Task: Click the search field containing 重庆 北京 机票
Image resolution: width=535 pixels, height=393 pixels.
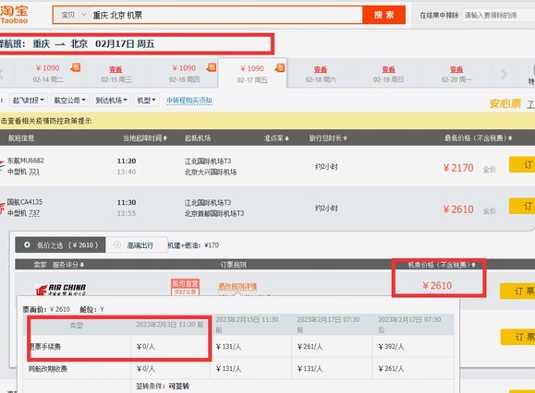Action: (x=225, y=15)
